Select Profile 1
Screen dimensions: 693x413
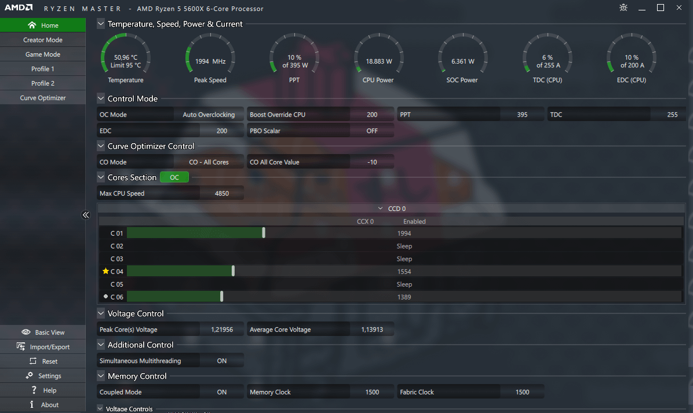pyautogui.click(x=43, y=69)
